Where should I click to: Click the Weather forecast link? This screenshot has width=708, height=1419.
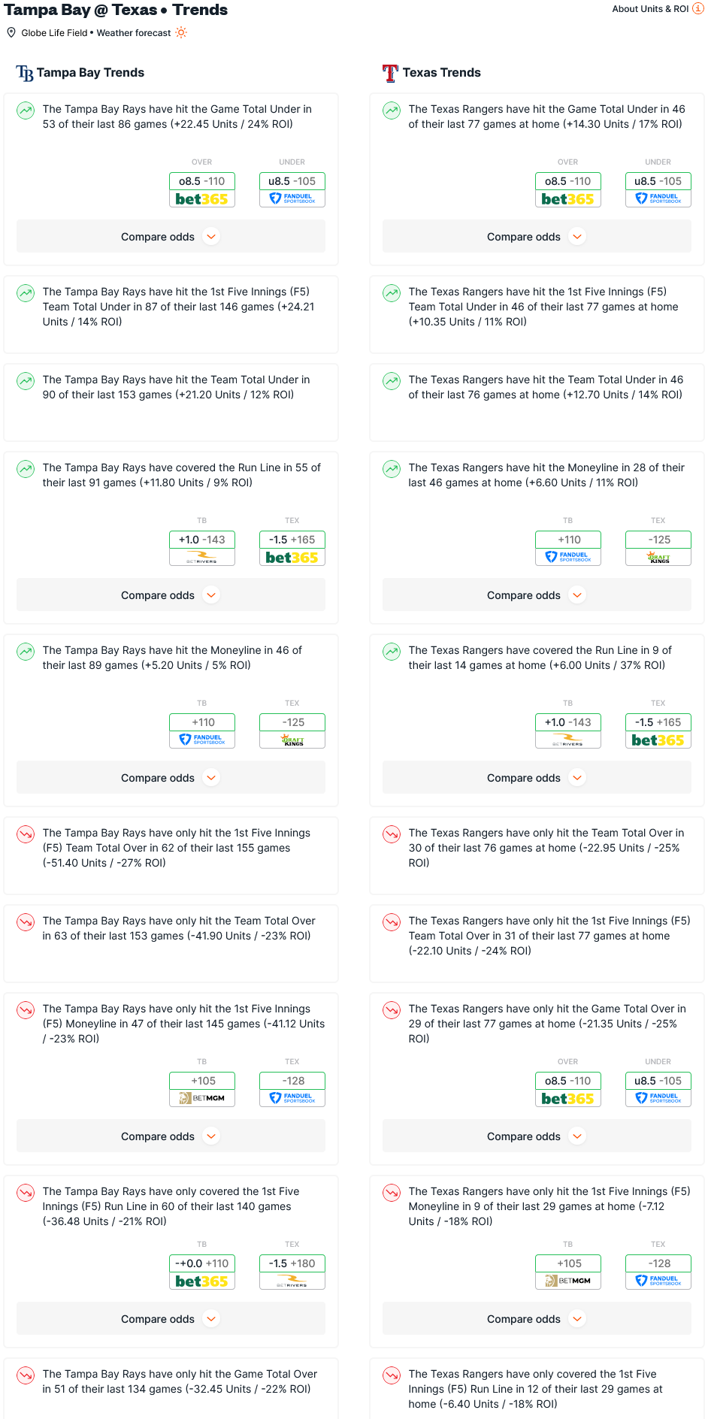(134, 33)
